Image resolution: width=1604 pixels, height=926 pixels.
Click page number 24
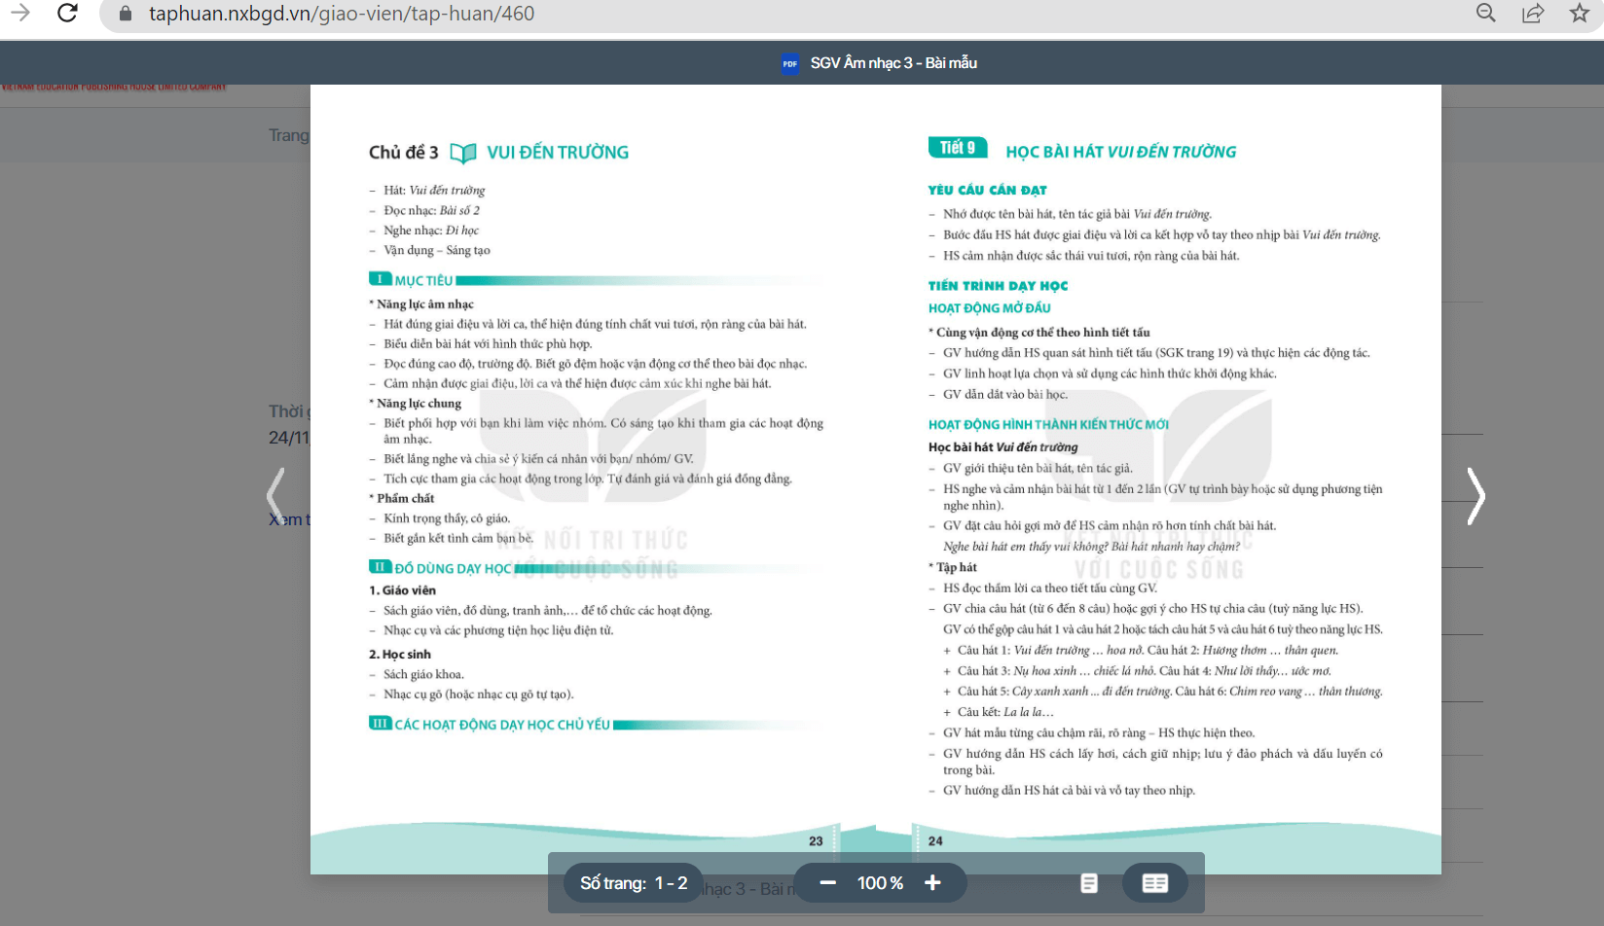(x=935, y=841)
